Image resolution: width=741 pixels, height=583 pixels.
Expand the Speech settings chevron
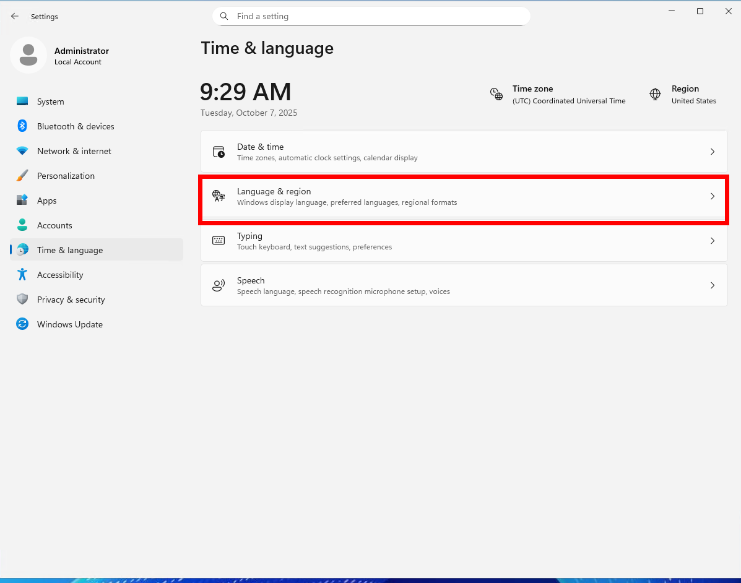[x=712, y=285]
